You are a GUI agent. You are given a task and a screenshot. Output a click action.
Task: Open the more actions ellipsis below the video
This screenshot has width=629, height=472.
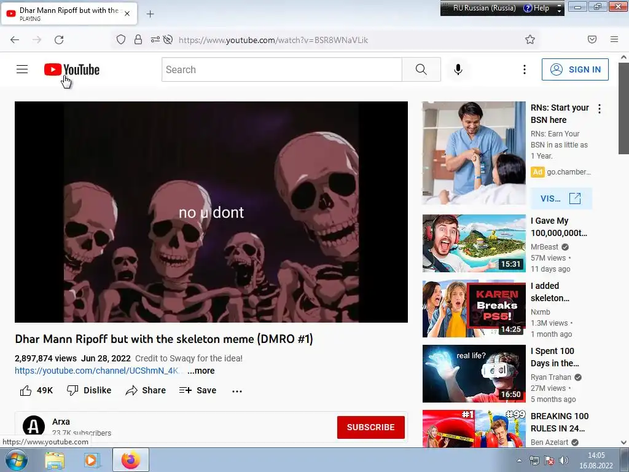click(x=237, y=391)
